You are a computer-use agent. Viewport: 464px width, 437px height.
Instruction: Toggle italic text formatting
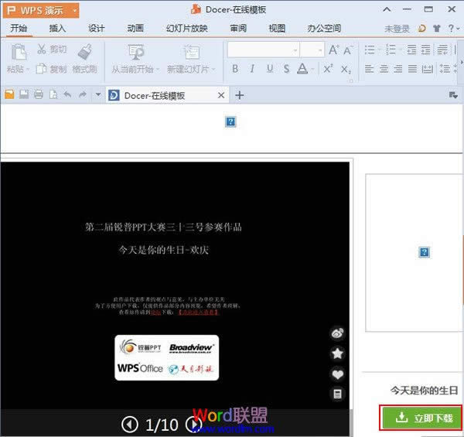[x=252, y=69]
